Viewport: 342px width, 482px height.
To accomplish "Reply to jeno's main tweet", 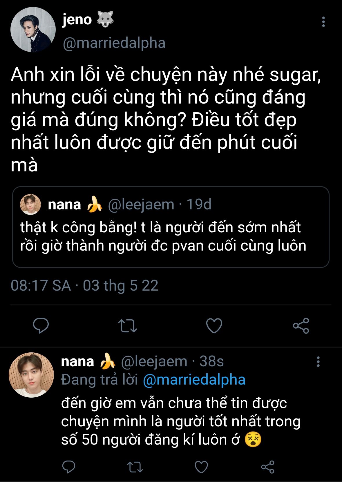I will point(41,325).
